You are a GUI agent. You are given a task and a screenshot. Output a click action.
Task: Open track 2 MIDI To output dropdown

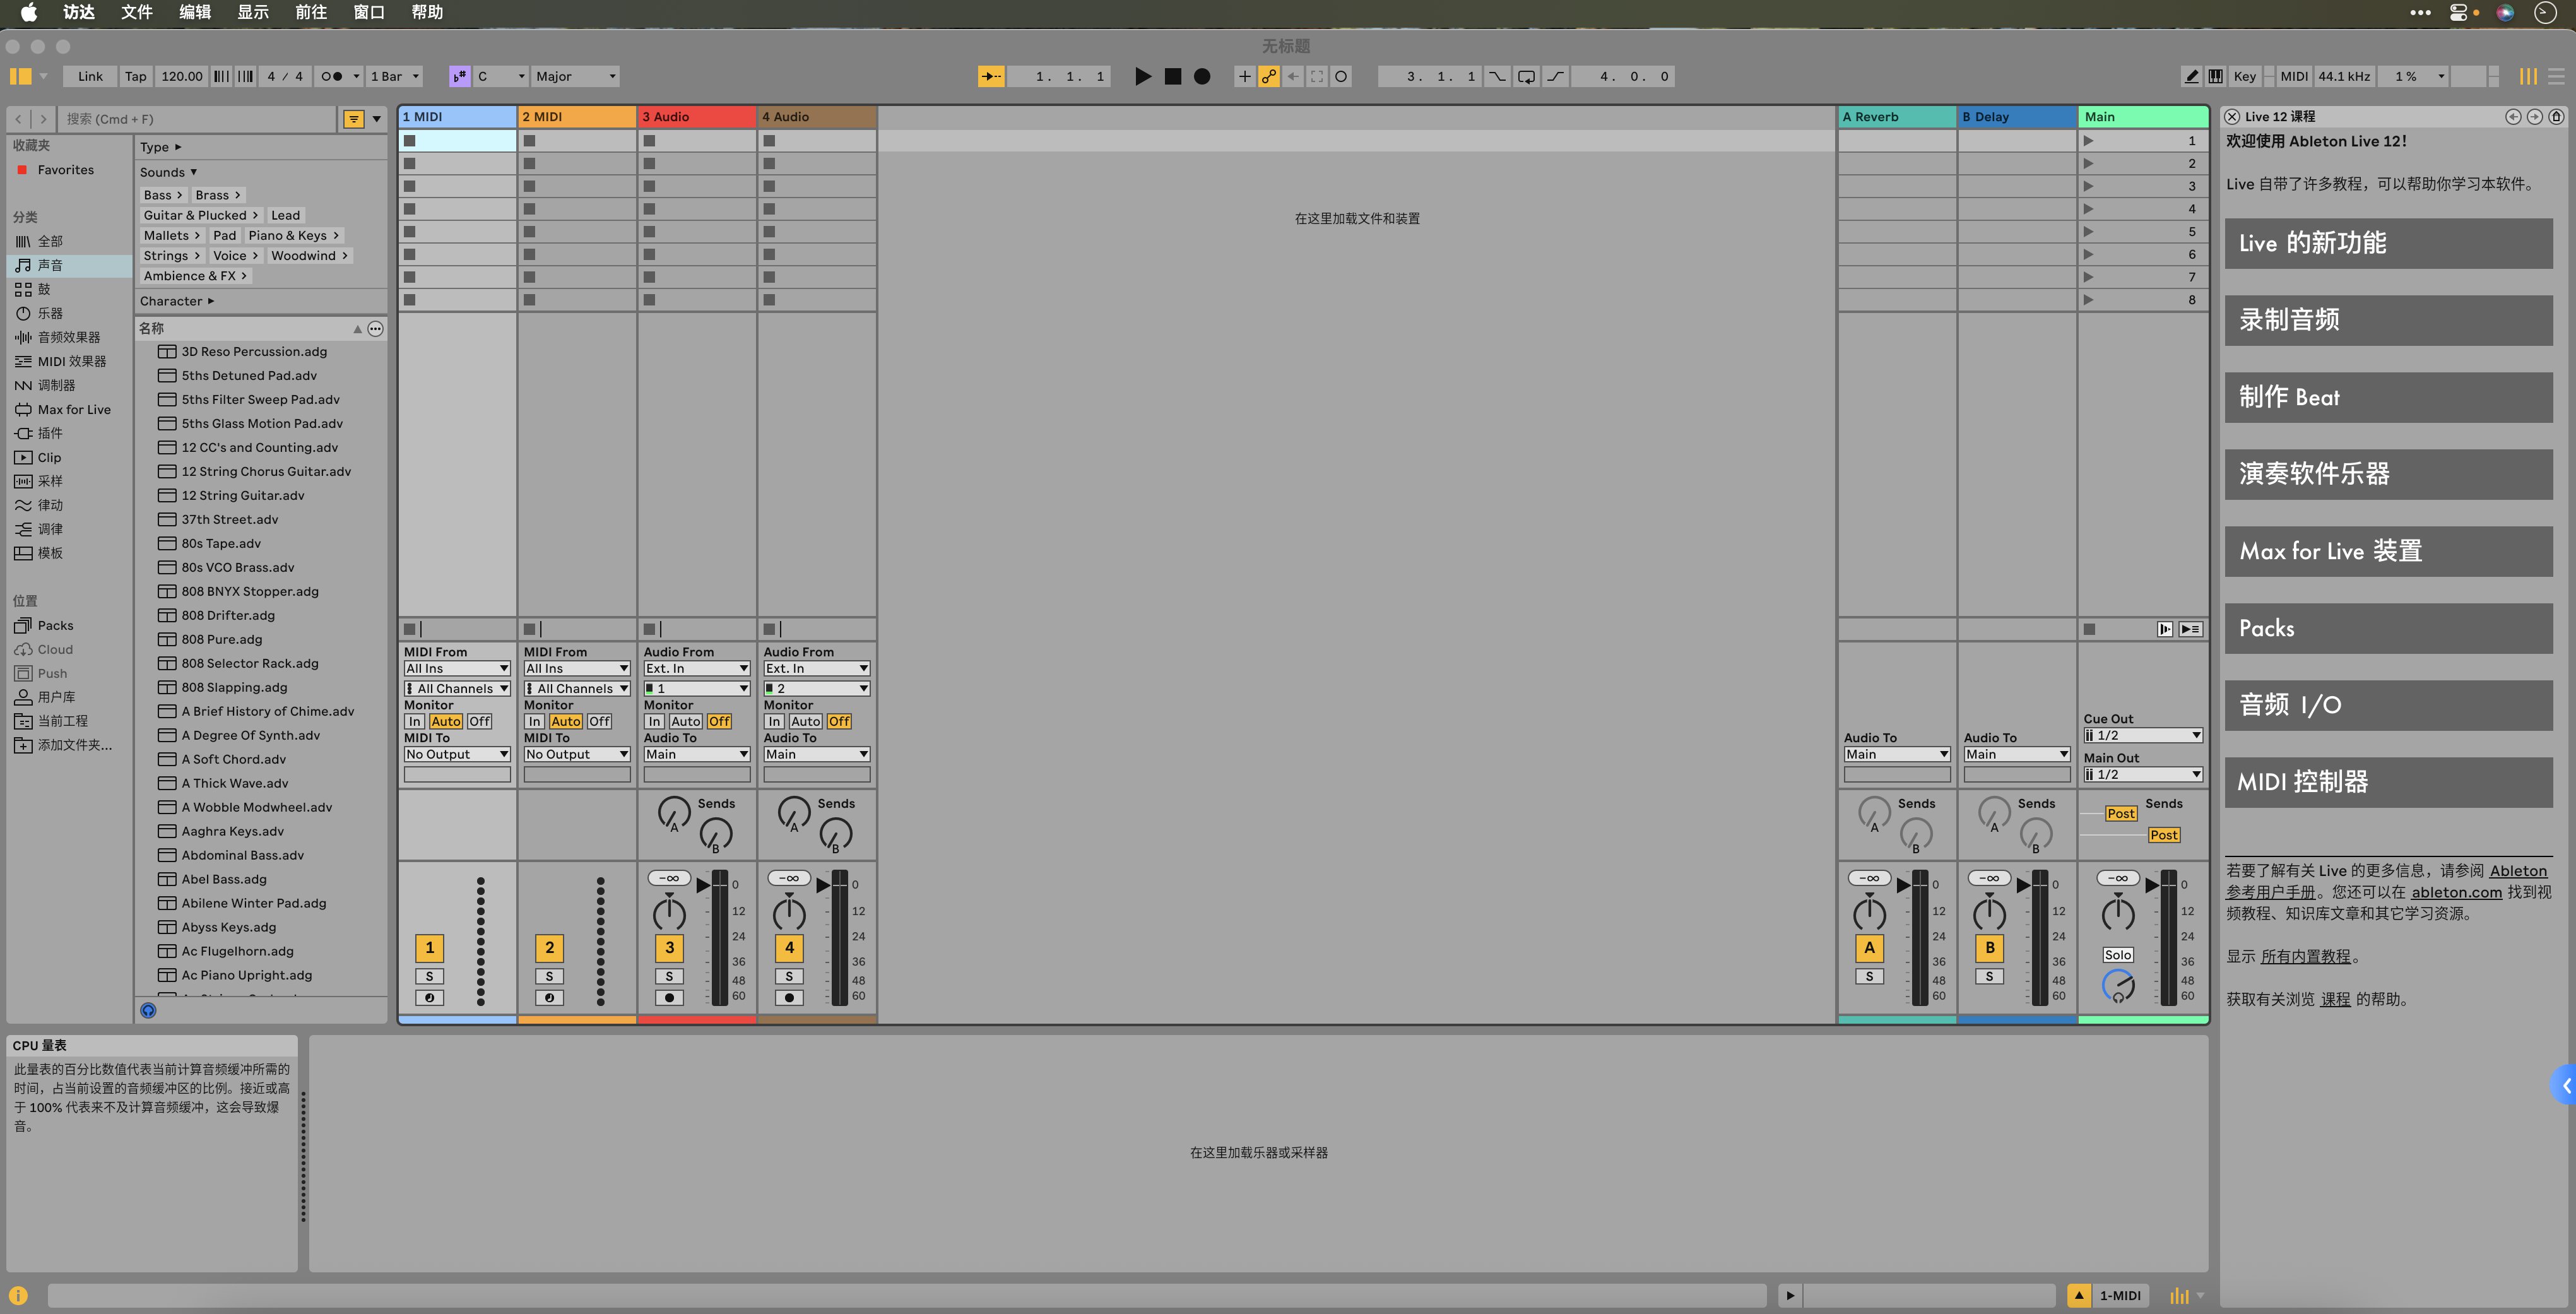coord(576,754)
